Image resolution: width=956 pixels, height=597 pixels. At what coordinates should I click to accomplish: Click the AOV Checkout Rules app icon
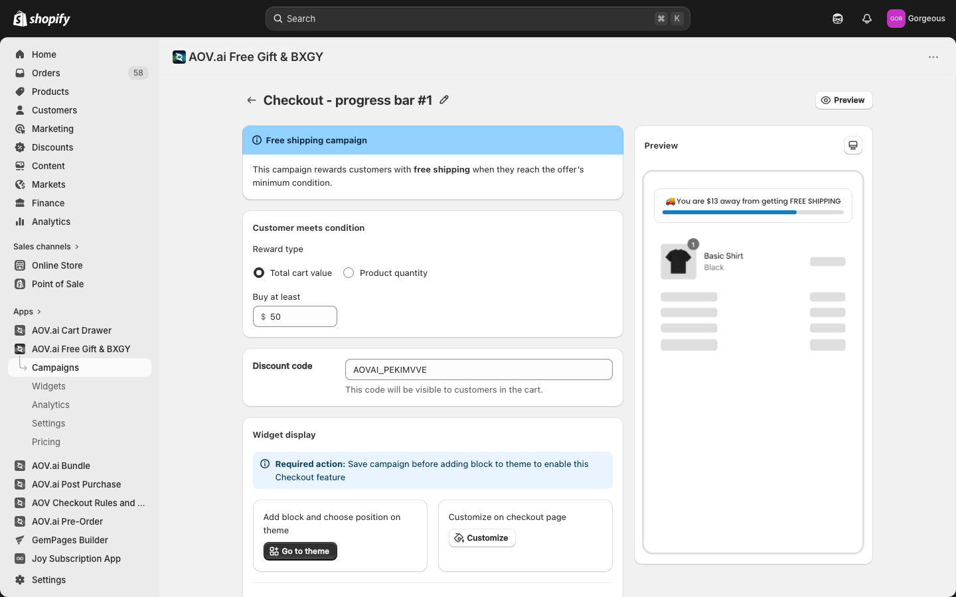point(20,503)
